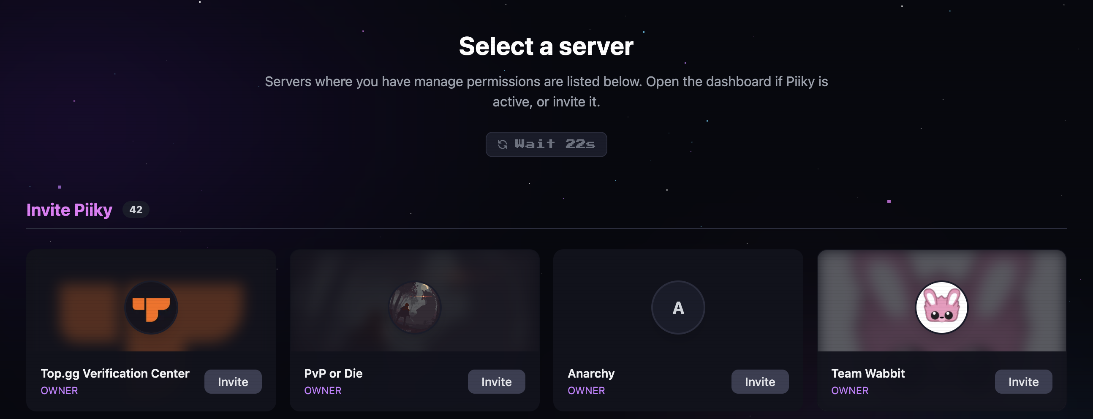Image resolution: width=1093 pixels, height=419 pixels.
Task: Invite Piiky to the Anarchy server
Action: [760, 382]
